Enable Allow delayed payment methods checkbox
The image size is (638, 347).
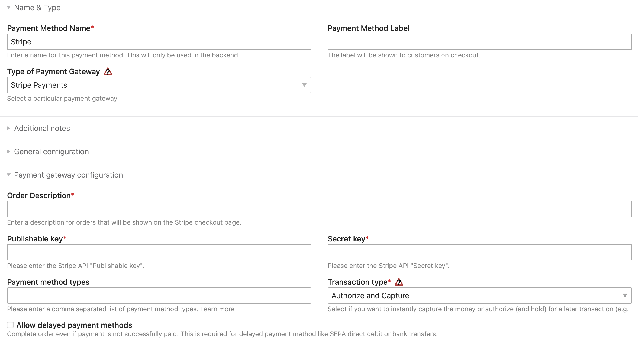click(x=10, y=325)
